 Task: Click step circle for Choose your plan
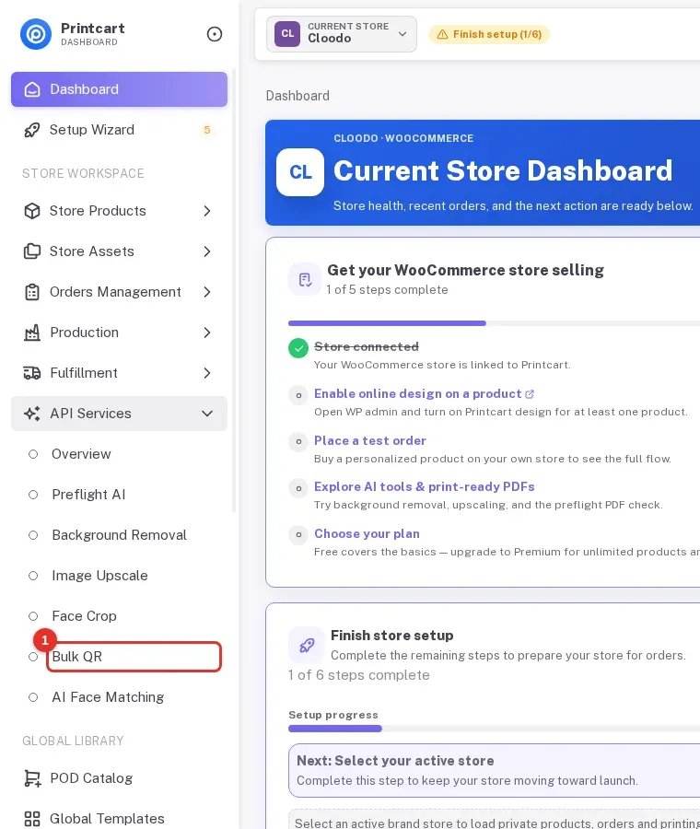(x=298, y=534)
